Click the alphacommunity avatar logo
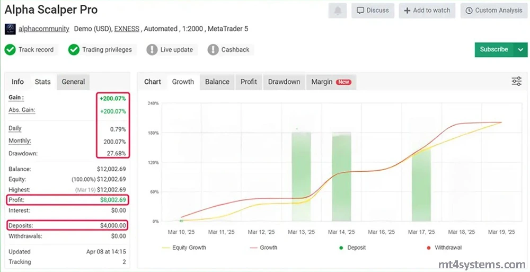This screenshot has width=530, height=272. [11, 29]
